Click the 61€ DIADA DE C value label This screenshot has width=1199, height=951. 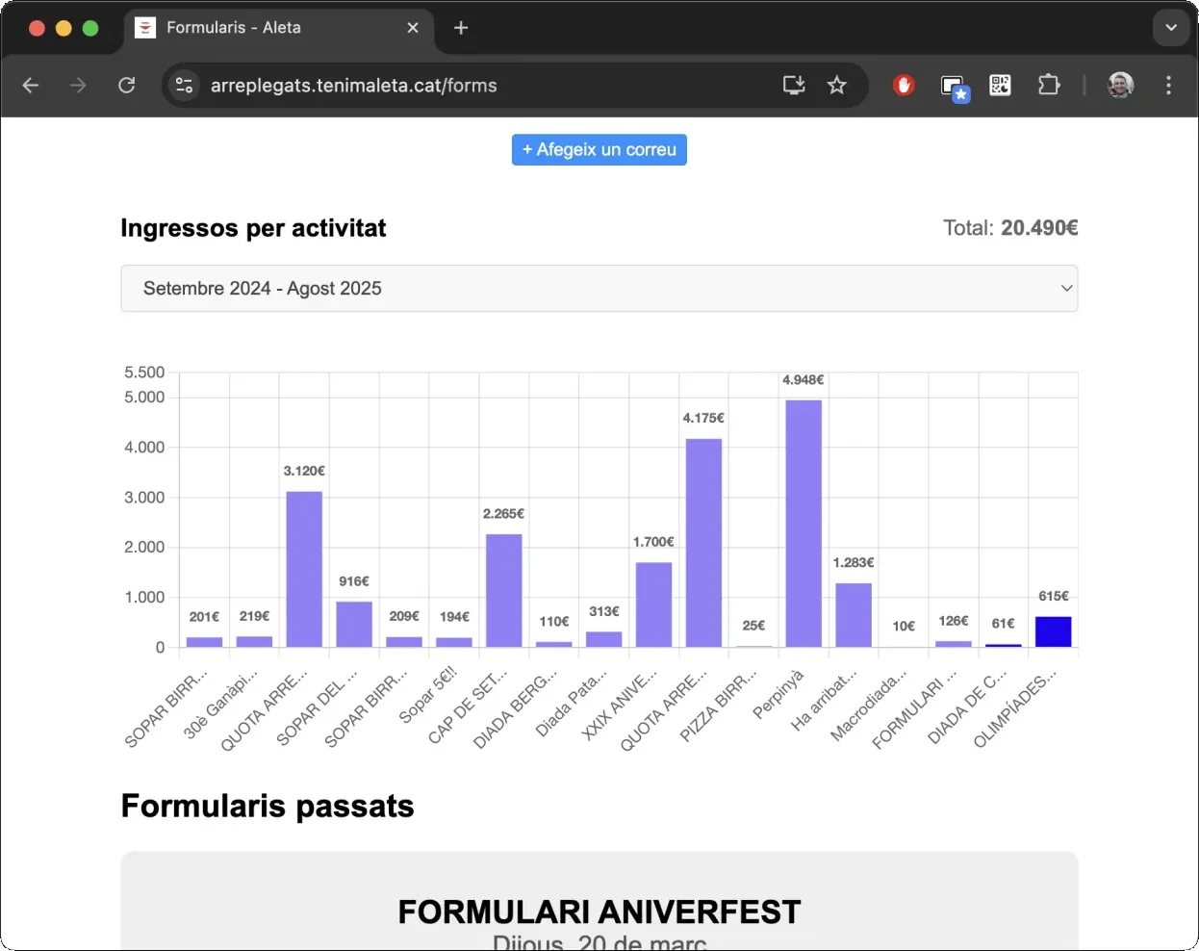pos(1004,624)
